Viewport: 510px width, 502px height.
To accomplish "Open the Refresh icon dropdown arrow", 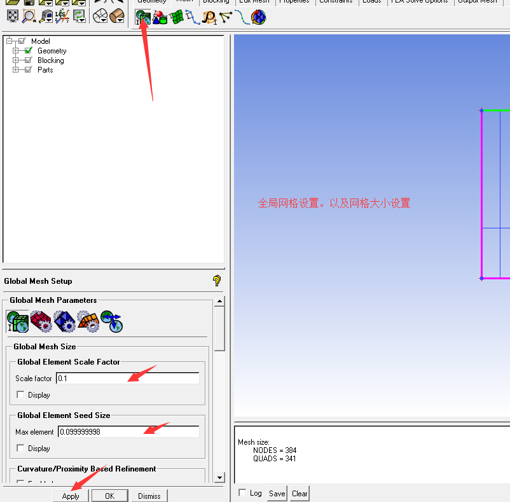I will pos(83,20).
